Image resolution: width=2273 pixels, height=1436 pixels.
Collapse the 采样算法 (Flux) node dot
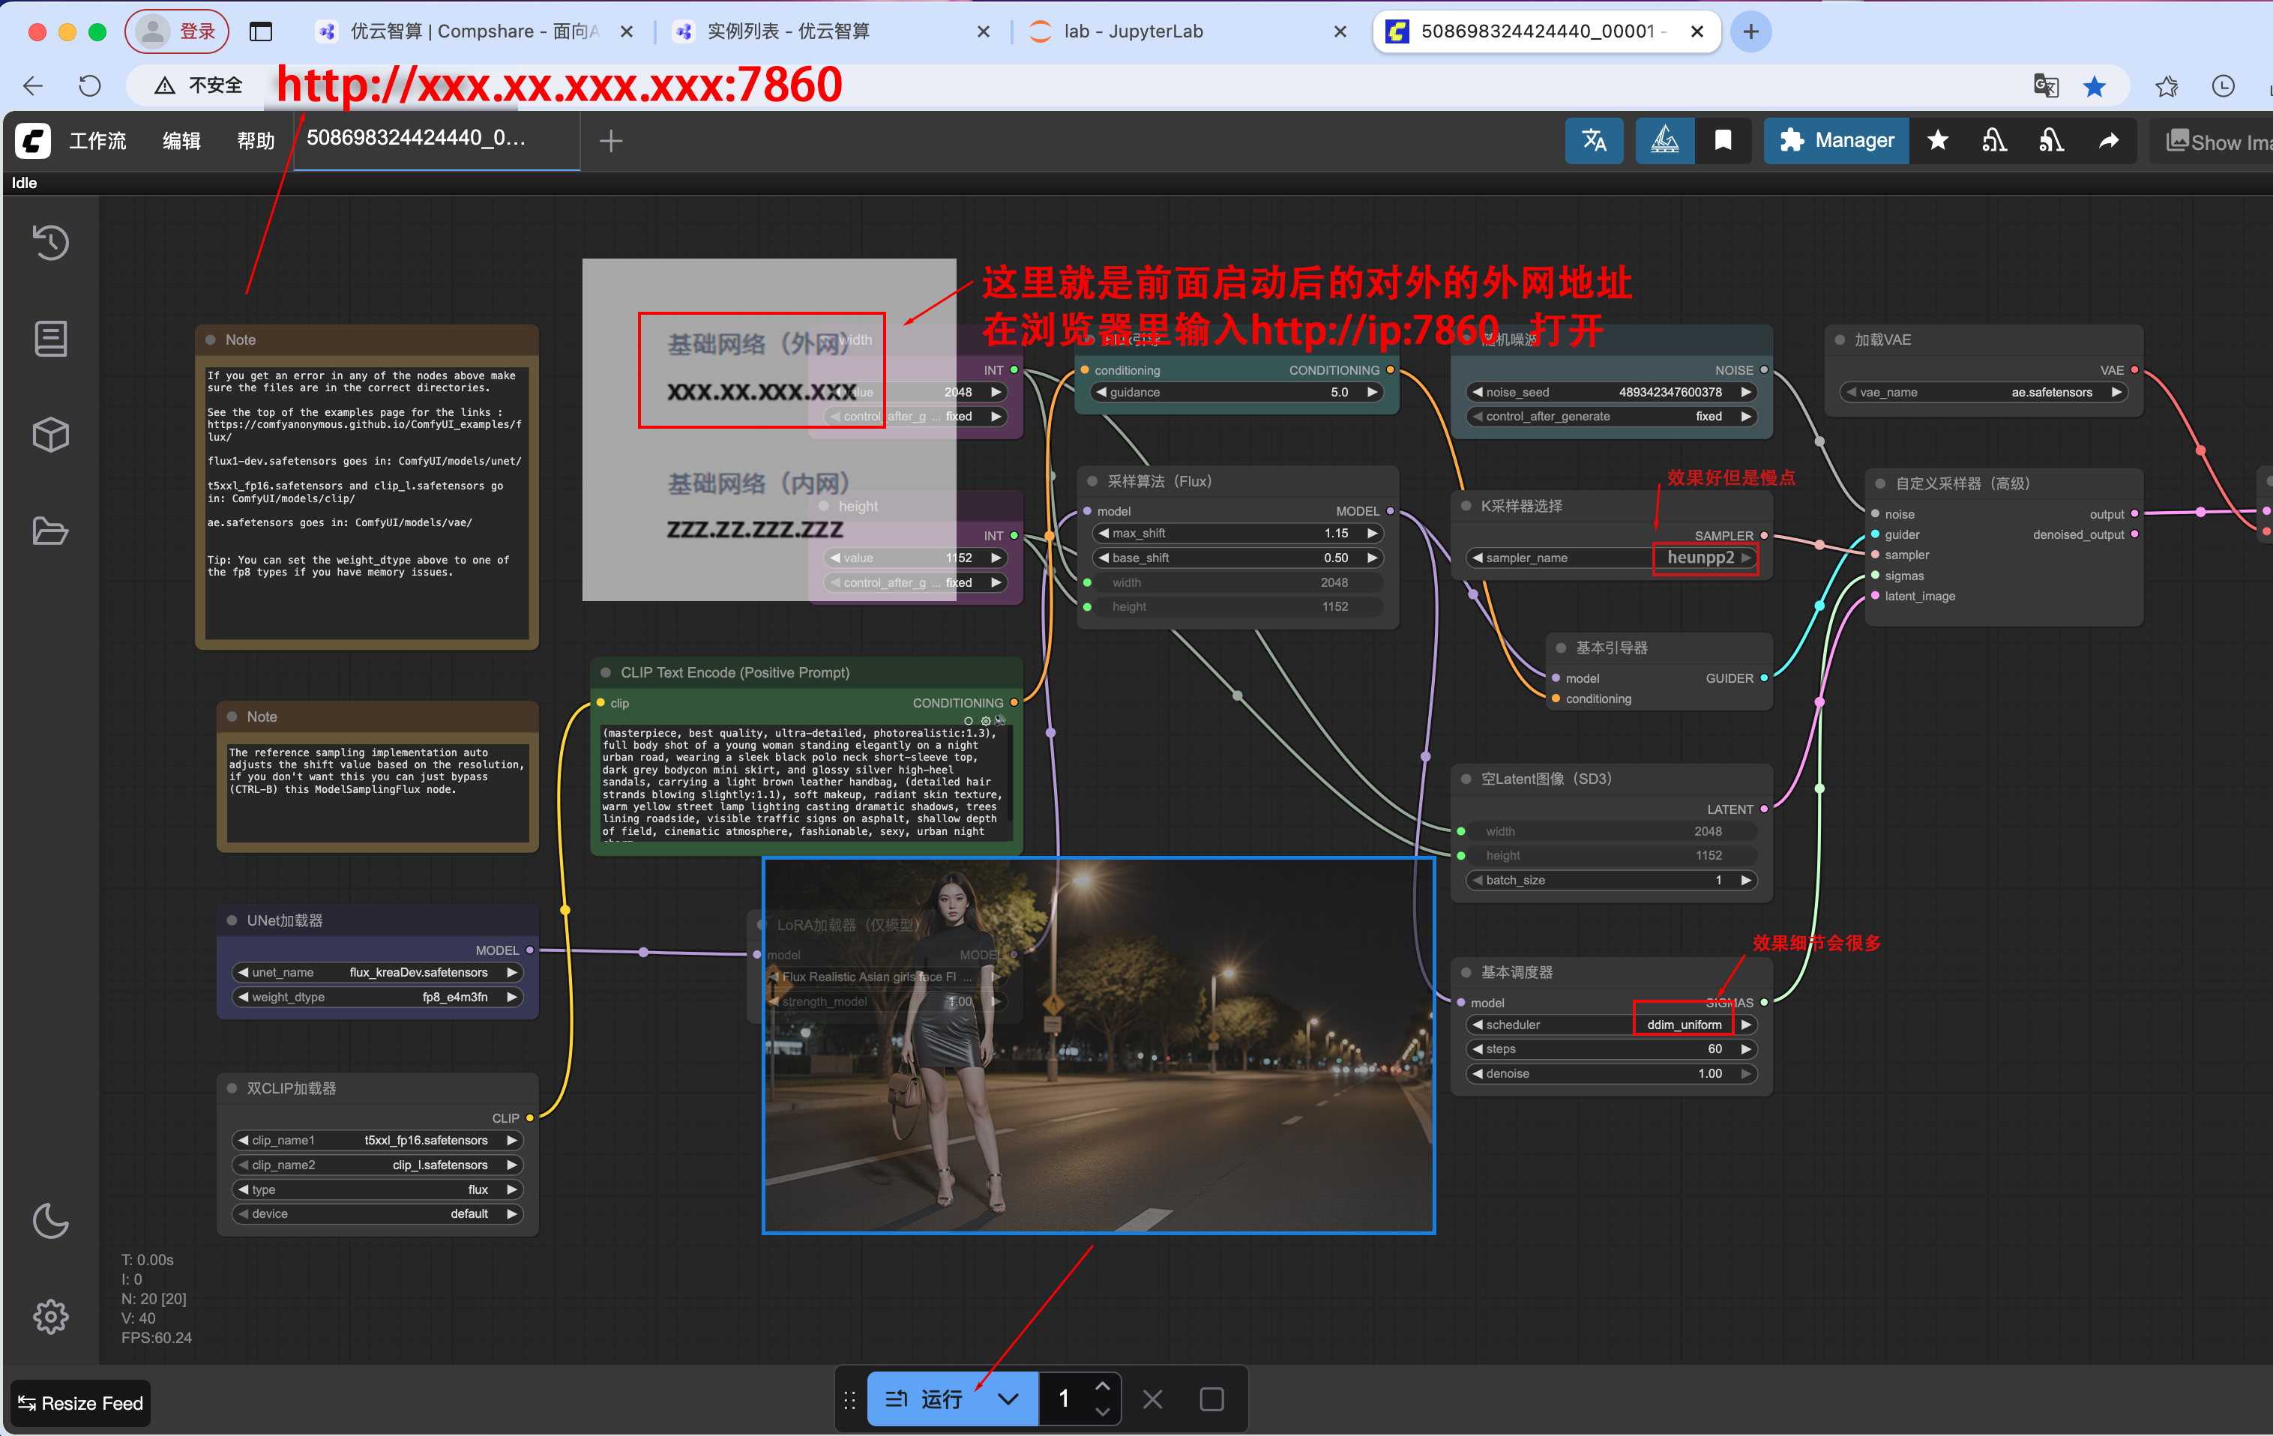point(1092,481)
